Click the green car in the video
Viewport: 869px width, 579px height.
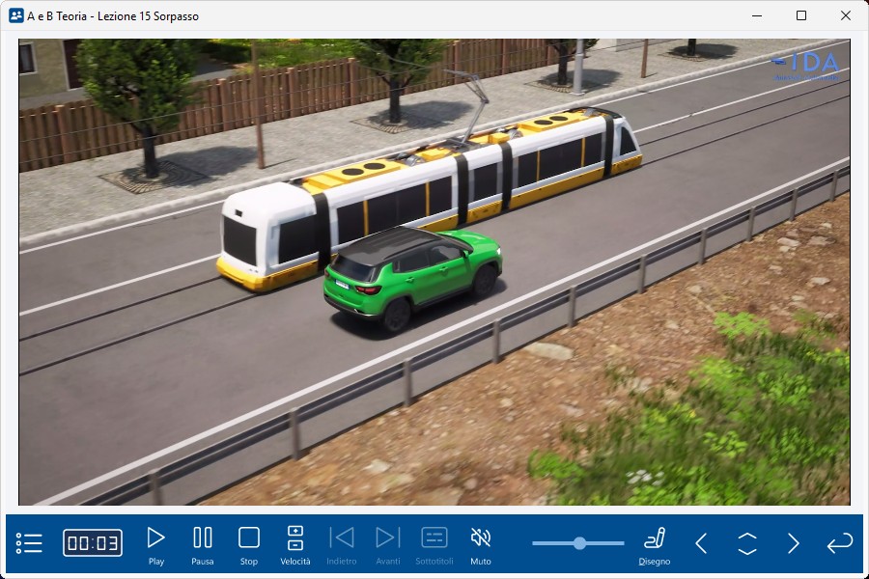(x=413, y=274)
